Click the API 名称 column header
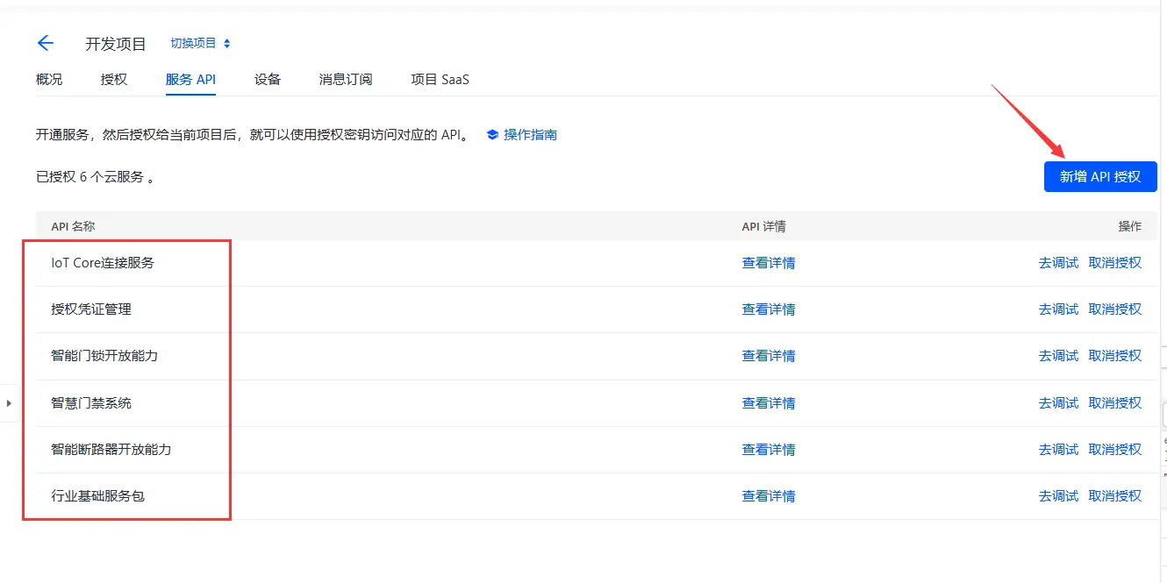This screenshot has height=583, width=1167. coord(73,226)
